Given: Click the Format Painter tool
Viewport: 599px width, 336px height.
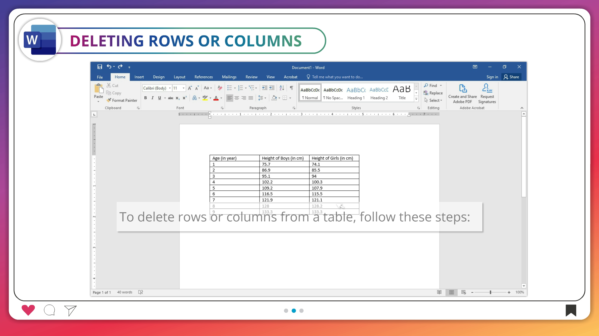Looking at the screenshot, I should (122, 100).
